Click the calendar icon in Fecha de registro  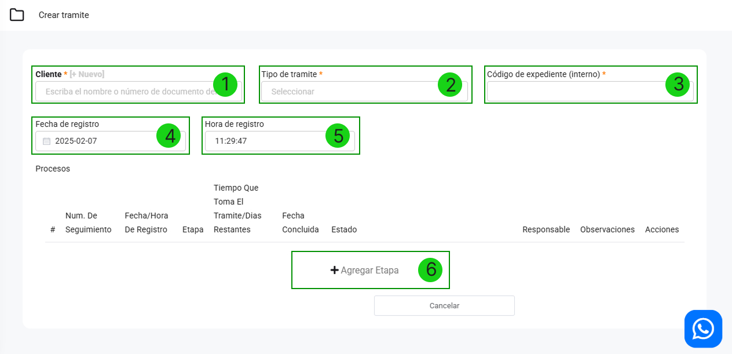point(47,141)
